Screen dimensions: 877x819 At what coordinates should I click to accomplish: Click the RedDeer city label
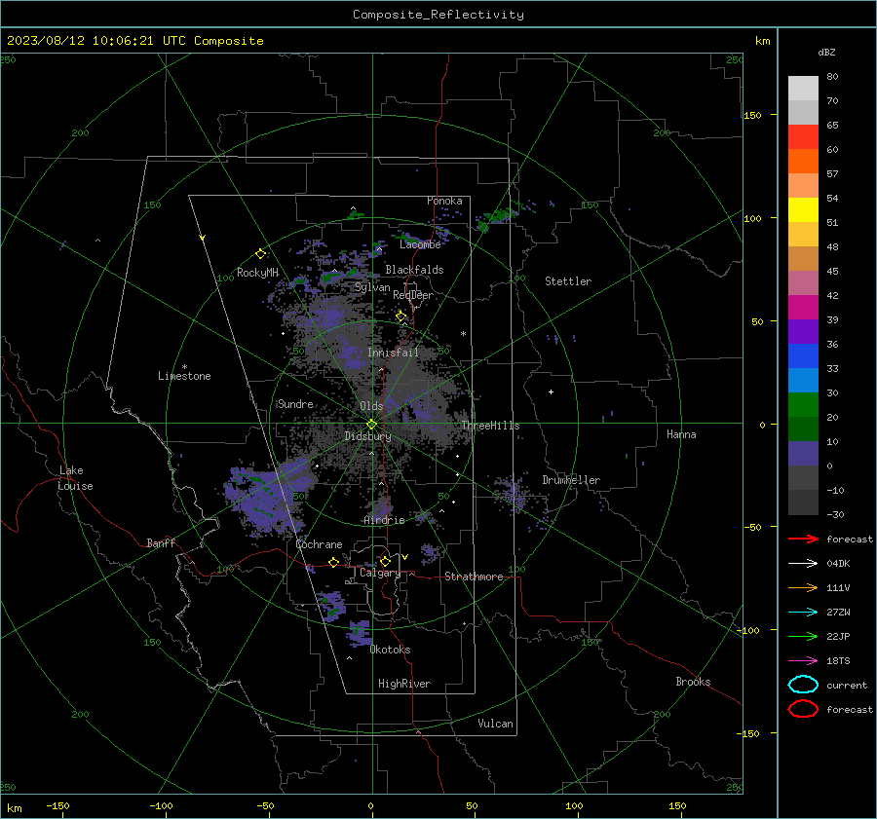(x=413, y=295)
